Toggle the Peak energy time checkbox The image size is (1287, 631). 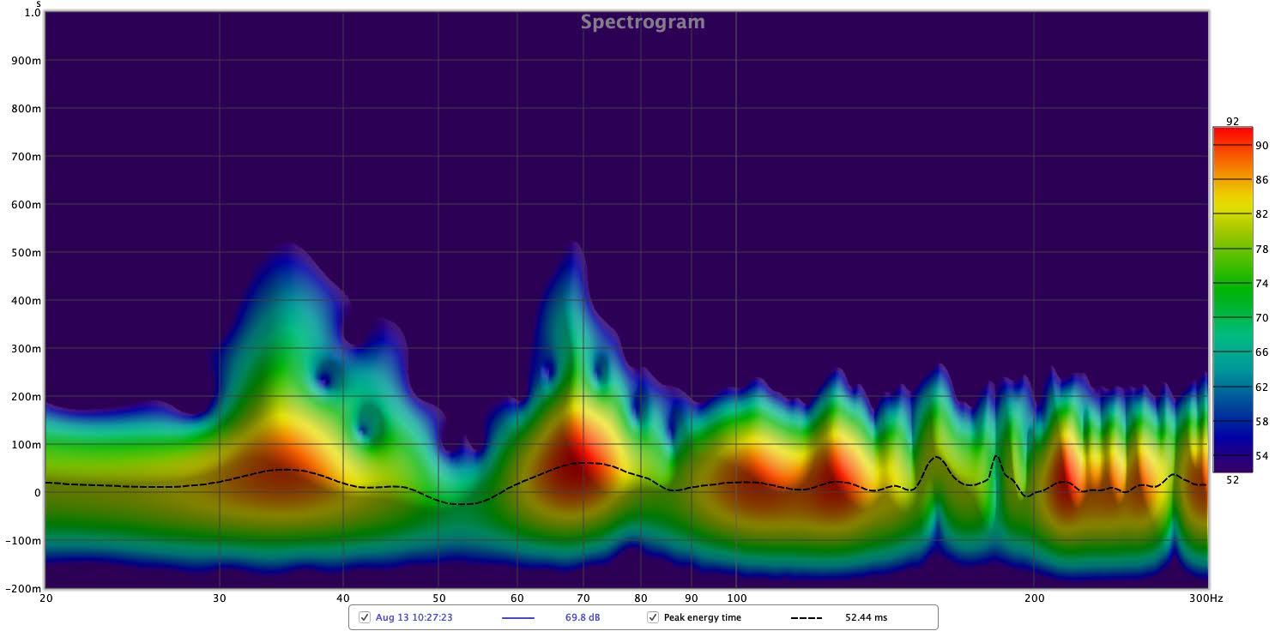tap(653, 617)
